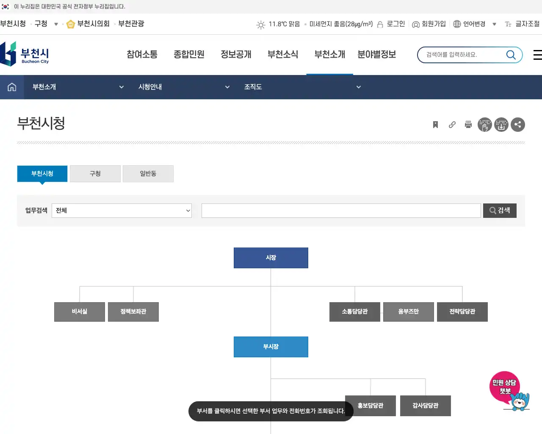Open the 종합민원 menu

tap(189, 54)
